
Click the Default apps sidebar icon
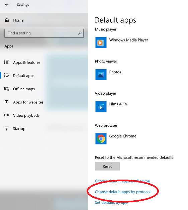(x=6, y=75)
